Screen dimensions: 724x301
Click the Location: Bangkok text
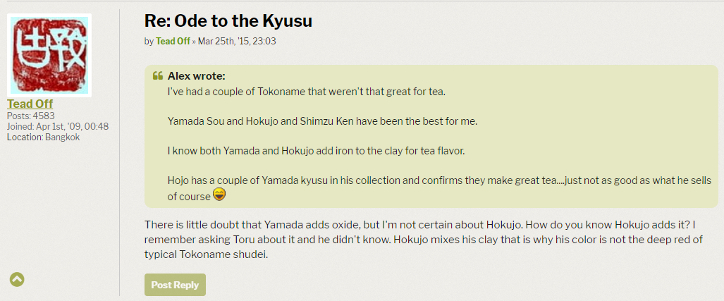coord(43,137)
